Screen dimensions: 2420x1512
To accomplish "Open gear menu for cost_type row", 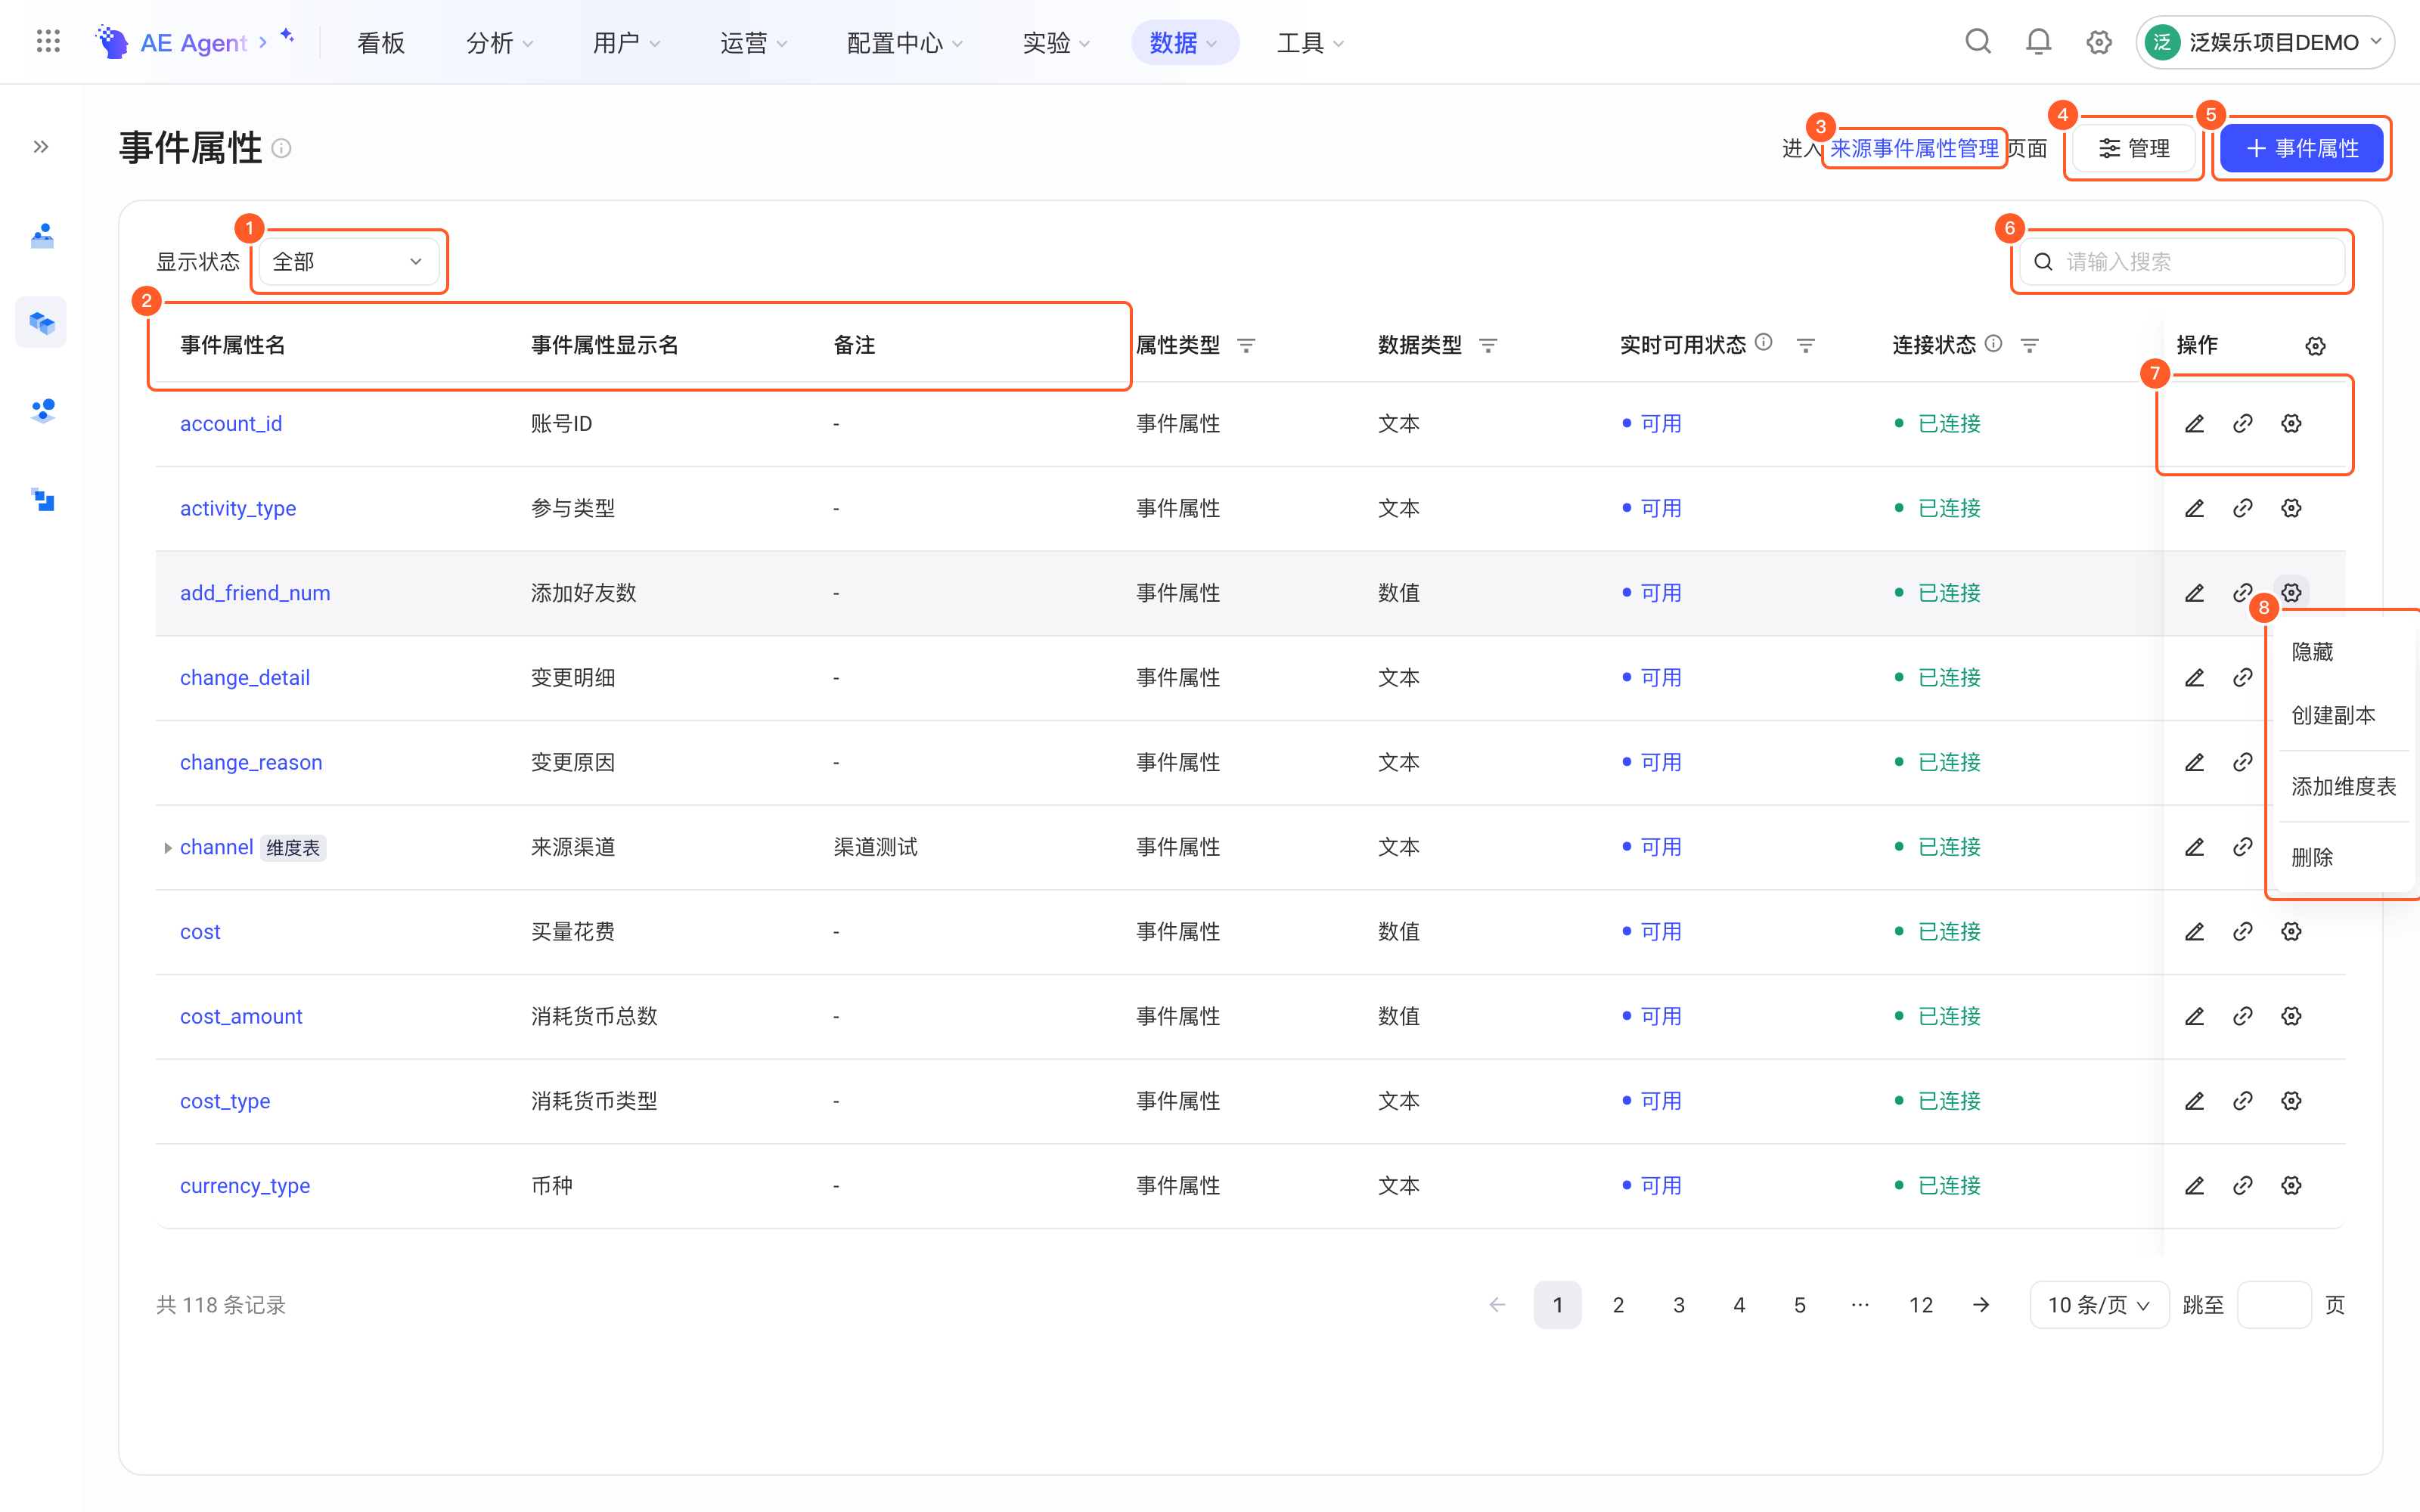I will pos(2291,1101).
